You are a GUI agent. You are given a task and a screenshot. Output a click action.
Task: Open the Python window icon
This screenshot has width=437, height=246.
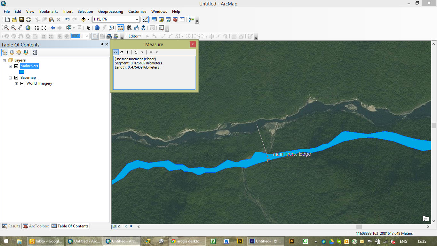coord(182,20)
